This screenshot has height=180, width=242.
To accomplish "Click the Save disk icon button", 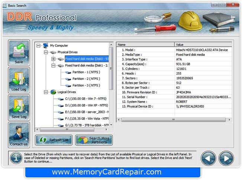I will (19, 53).
